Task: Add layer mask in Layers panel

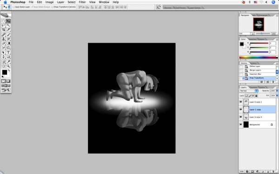Action: point(252,172)
